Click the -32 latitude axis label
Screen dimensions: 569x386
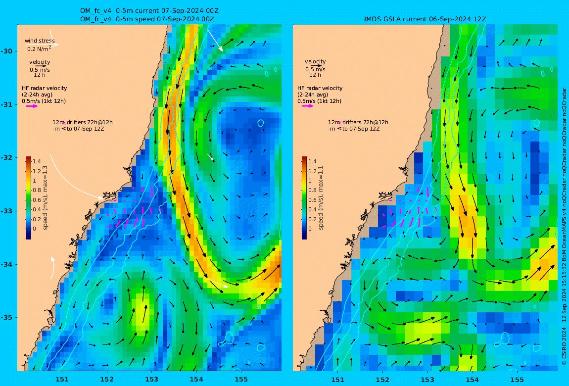point(7,157)
